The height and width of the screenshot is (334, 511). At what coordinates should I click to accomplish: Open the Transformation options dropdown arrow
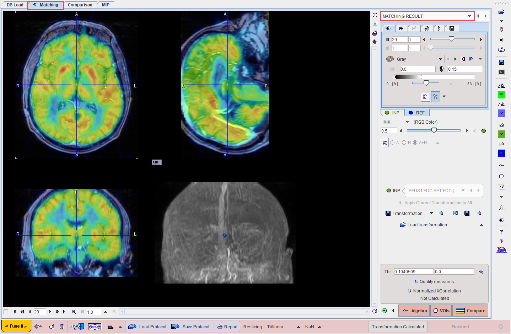431,213
